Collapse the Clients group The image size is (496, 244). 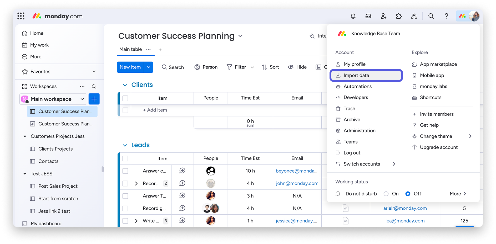click(x=125, y=85)
